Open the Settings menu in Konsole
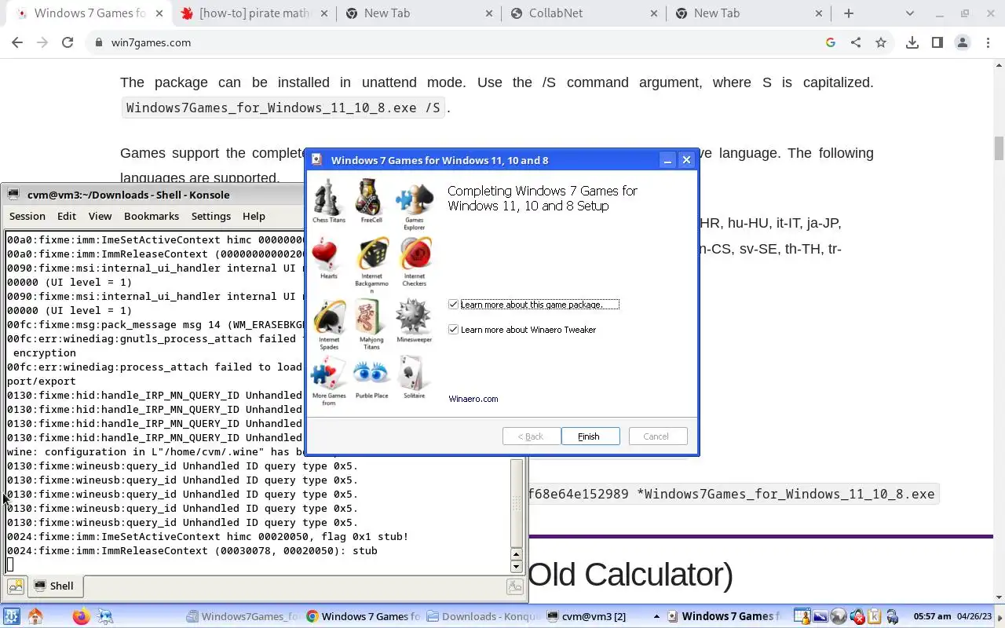Viewport: 1005px width, 628px height. (211, 216)
